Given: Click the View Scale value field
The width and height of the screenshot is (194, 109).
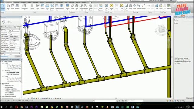Looking at the screenshot, I should tap(15, 31).
